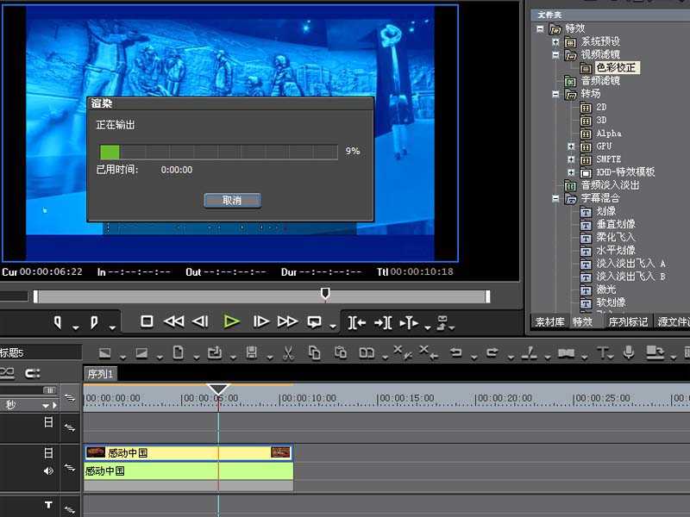Switch to the 素材库 tab
Viewport: 690px width, 517px height.
[x=549, y=322]
